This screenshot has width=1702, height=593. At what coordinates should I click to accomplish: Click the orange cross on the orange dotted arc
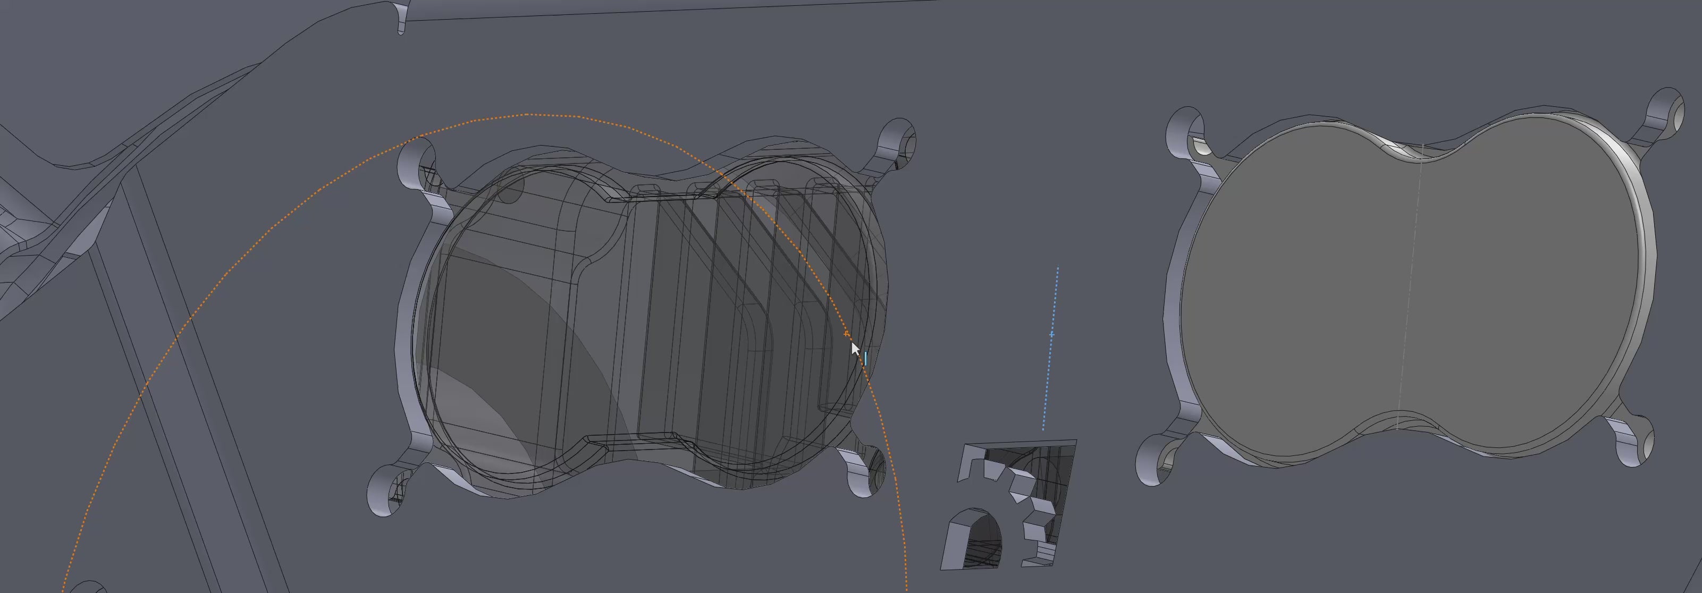click(847, 334)
